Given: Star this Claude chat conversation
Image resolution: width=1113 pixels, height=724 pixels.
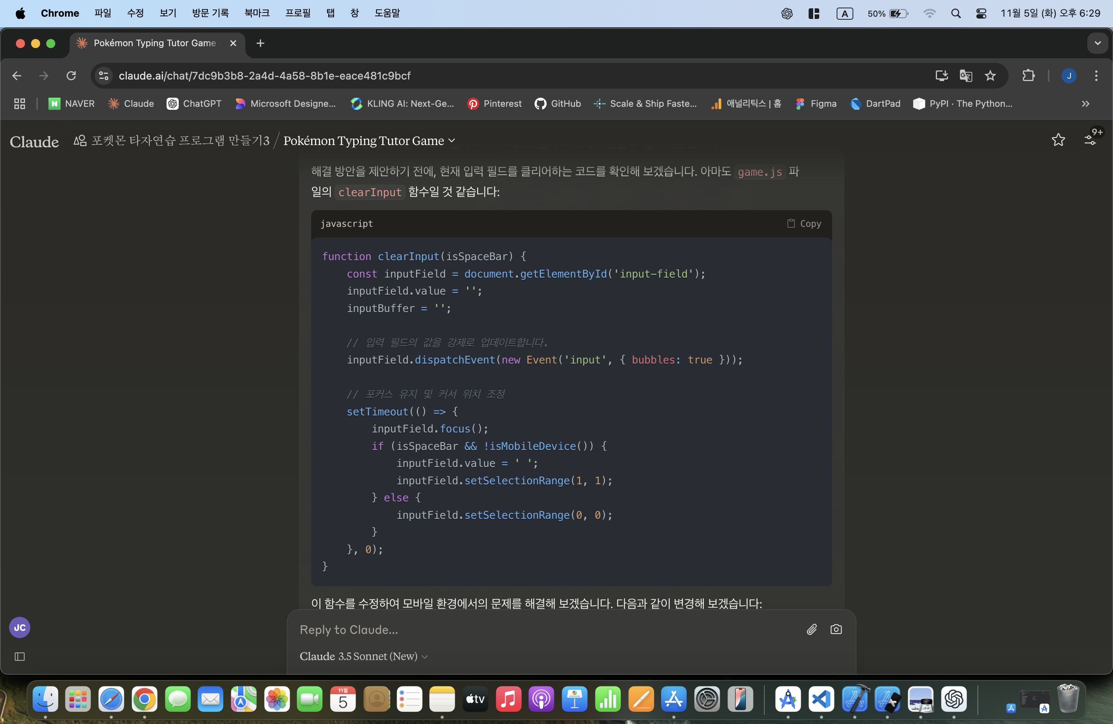Looking at the screenshot, I should [1058, 140].
